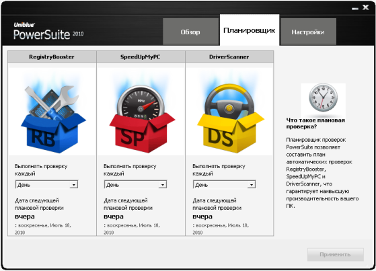The height and width of the screenshot is (271, 376).
Task: Click the Uniblue PowerSuite 2010 logo
Action: (48, 32)
